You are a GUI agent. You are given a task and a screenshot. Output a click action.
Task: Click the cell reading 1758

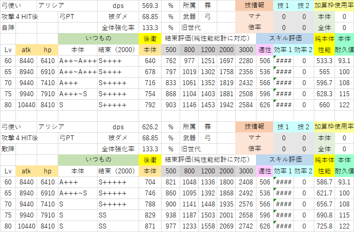[x=226, y=72]
